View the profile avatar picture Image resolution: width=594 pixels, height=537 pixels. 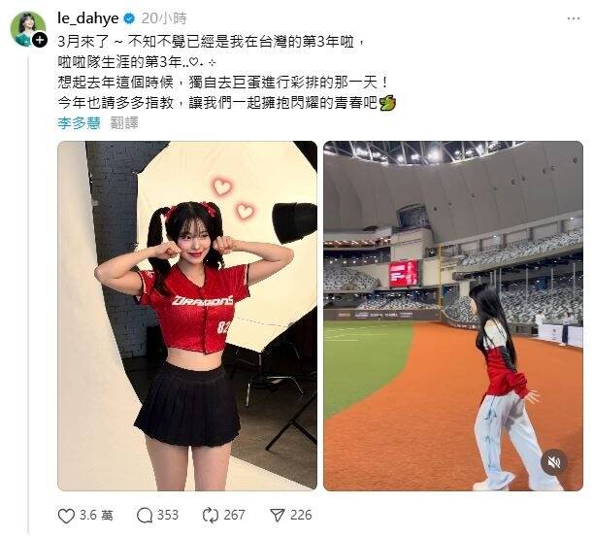pos(27,28)
